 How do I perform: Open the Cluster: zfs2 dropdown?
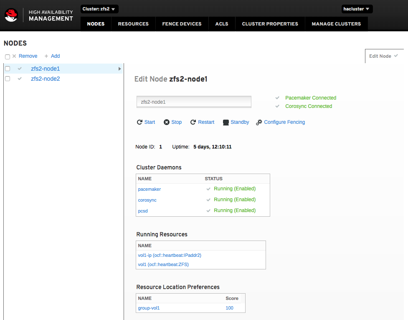click(x=99, y=8)
